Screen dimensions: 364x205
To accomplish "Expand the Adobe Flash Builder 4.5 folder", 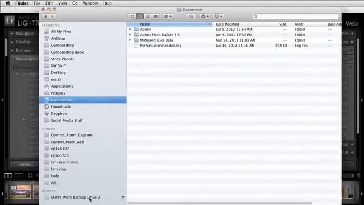I will (130, 35).
